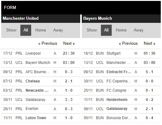Show Manchester United Home matches only
This screenshot has width=162, height=125.
40,30
